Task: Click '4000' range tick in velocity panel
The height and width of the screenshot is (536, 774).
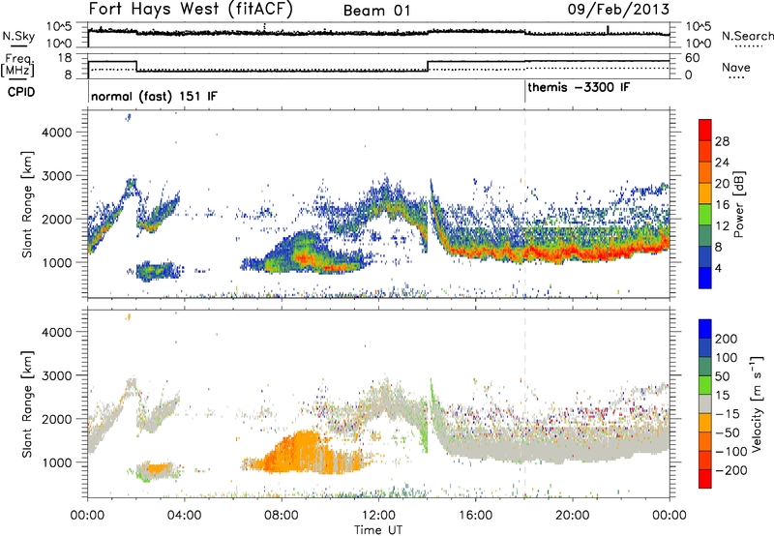Action: coord(57,332)
